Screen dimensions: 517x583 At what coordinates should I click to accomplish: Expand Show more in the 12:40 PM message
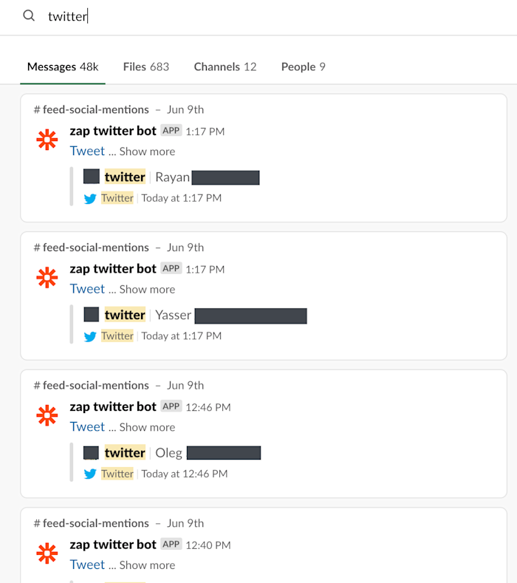(x=147, y=565)
